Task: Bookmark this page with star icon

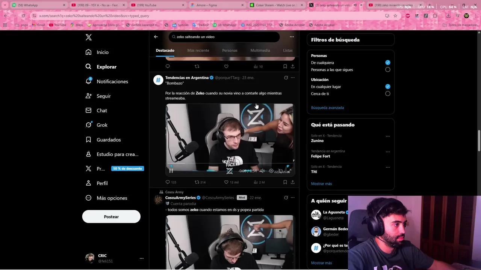Action: click(395, 16)
